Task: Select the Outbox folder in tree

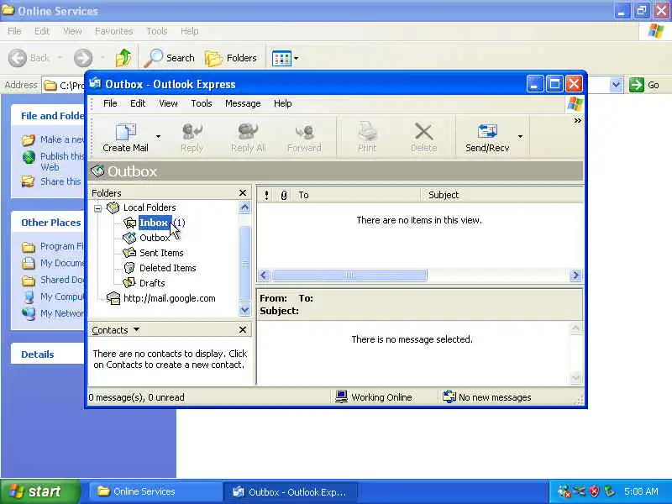Action: pos(155,238)
